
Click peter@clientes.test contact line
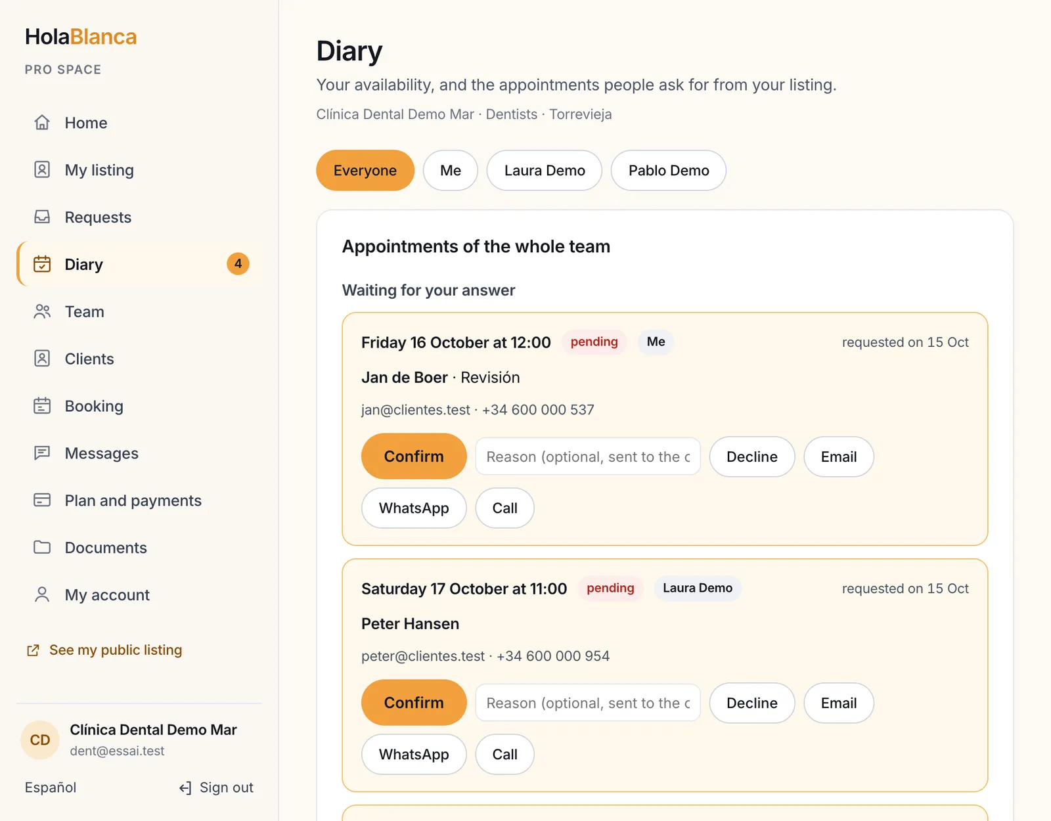tap(485, 656)
